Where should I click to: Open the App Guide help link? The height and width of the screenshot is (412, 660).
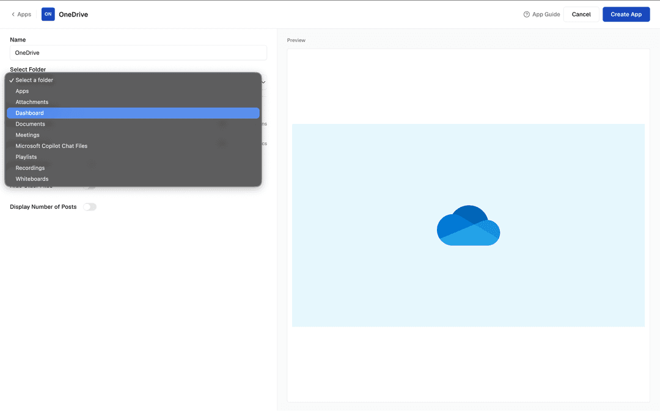pyautogui.click(x=541, y=14)
